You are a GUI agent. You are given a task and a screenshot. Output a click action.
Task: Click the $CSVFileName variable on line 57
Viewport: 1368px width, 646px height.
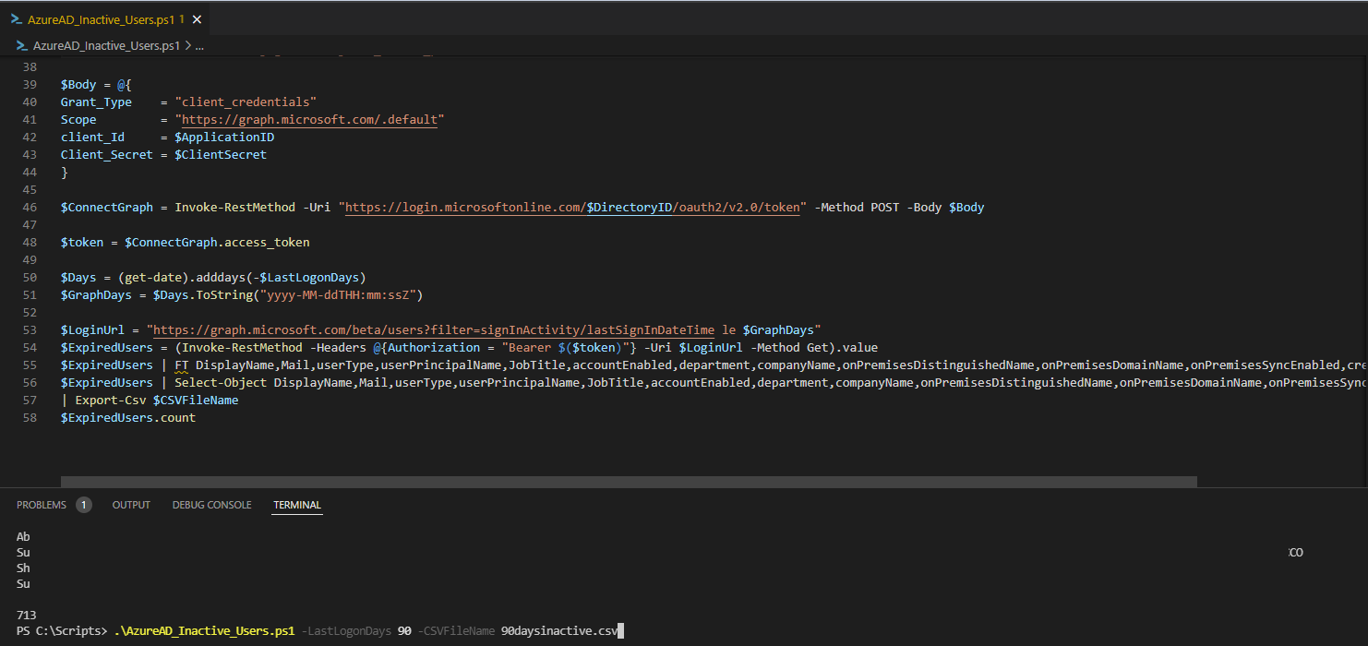coord(196,401)
